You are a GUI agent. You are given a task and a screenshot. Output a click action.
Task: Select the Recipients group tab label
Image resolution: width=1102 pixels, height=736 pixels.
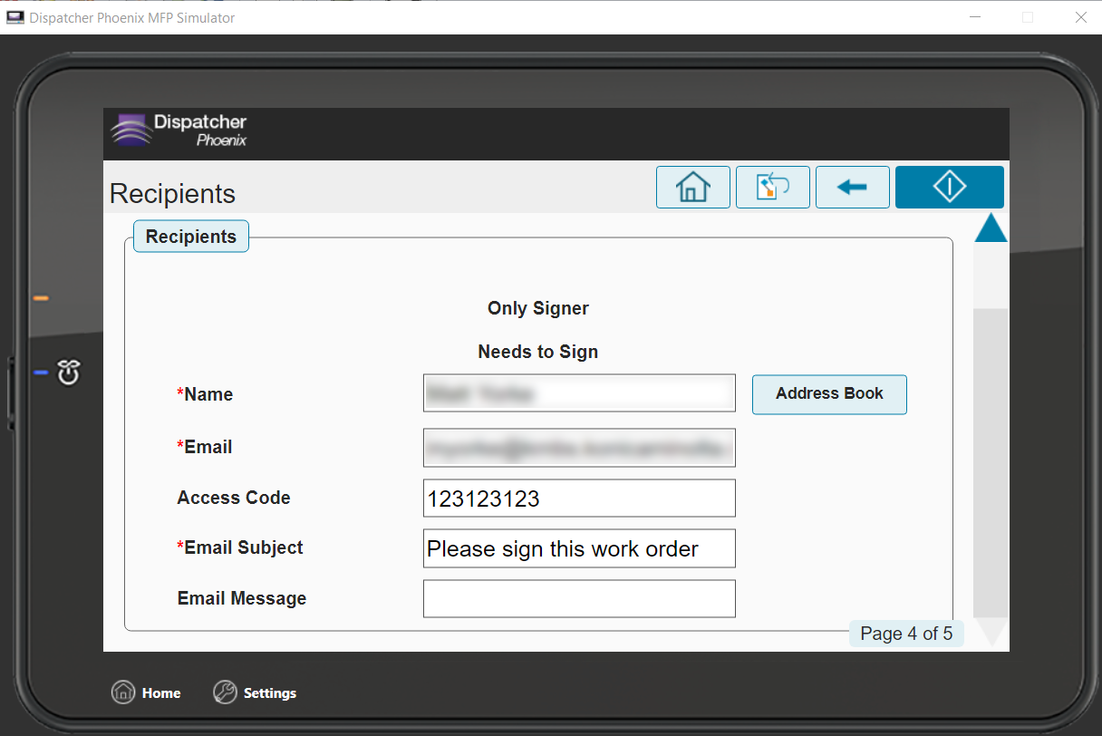(x=191, y=237)
